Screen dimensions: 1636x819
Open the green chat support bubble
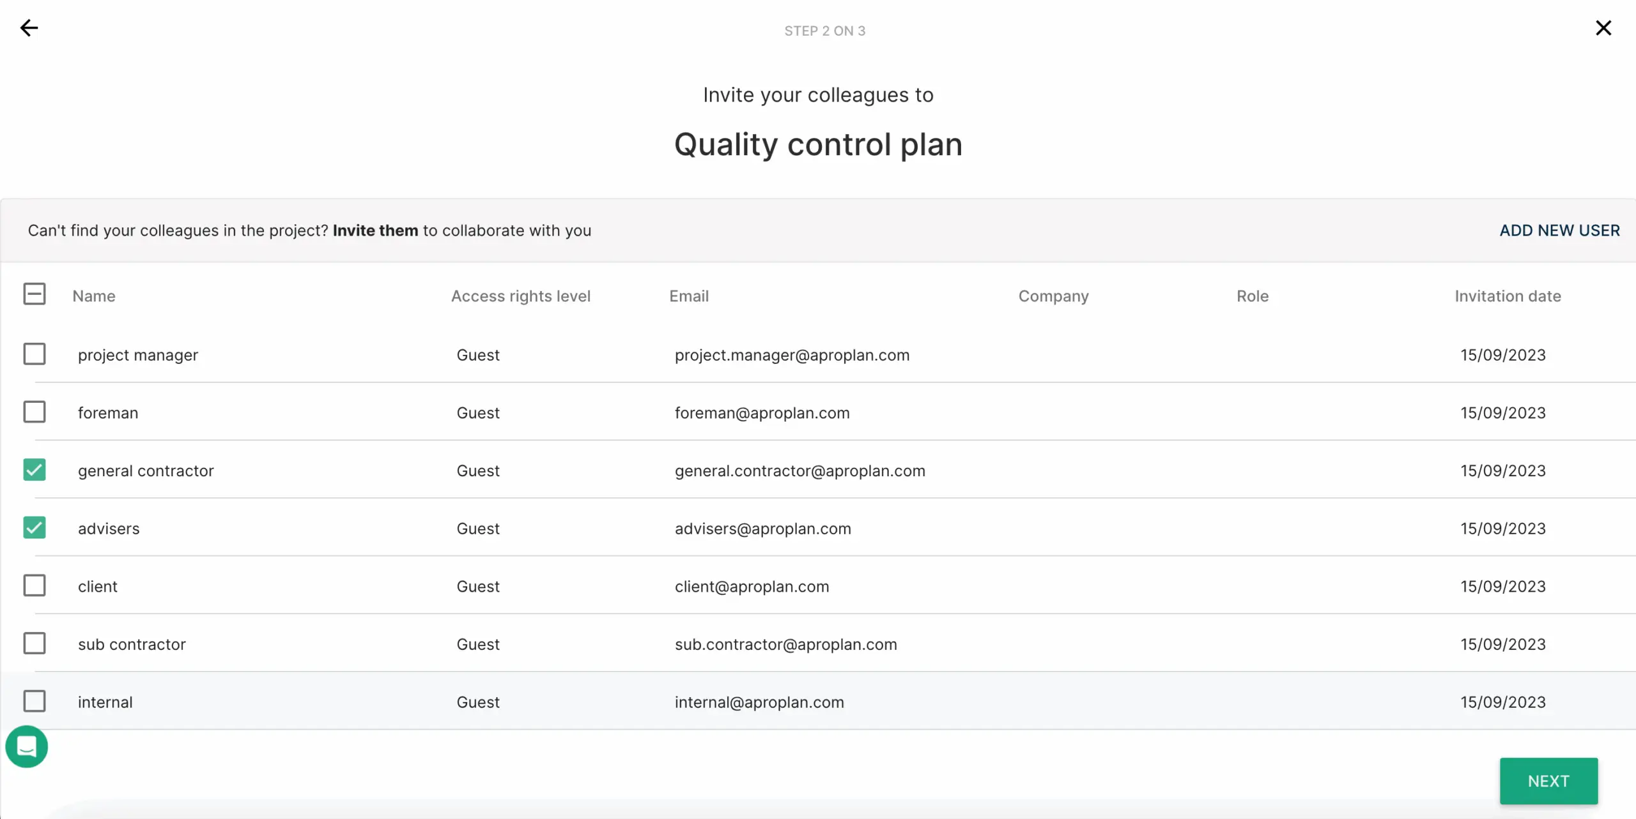click(x=27, y=746)
